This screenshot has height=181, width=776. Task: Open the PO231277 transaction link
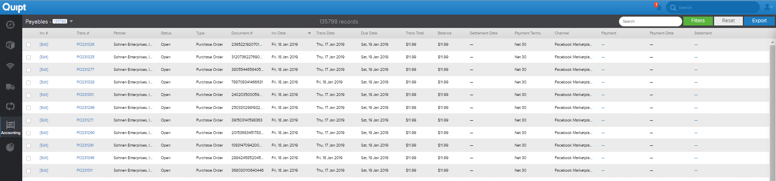(85, 70)
